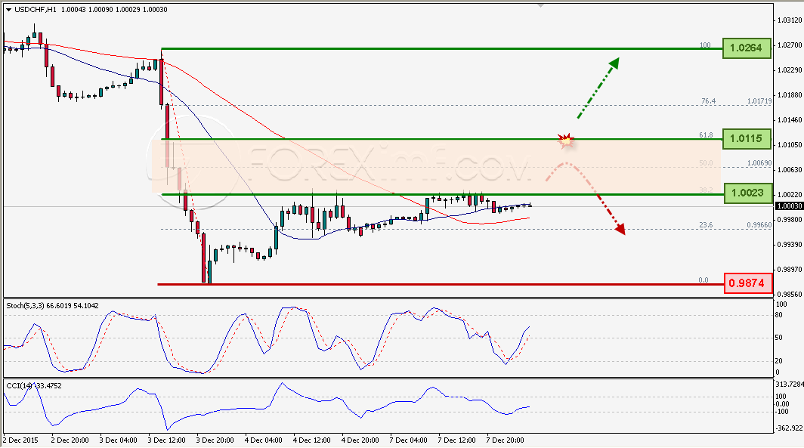Click the 1.01719 Fibonacci price value
Screen dimensions: 804x448
pyautogui.click(x=759, y=101)
